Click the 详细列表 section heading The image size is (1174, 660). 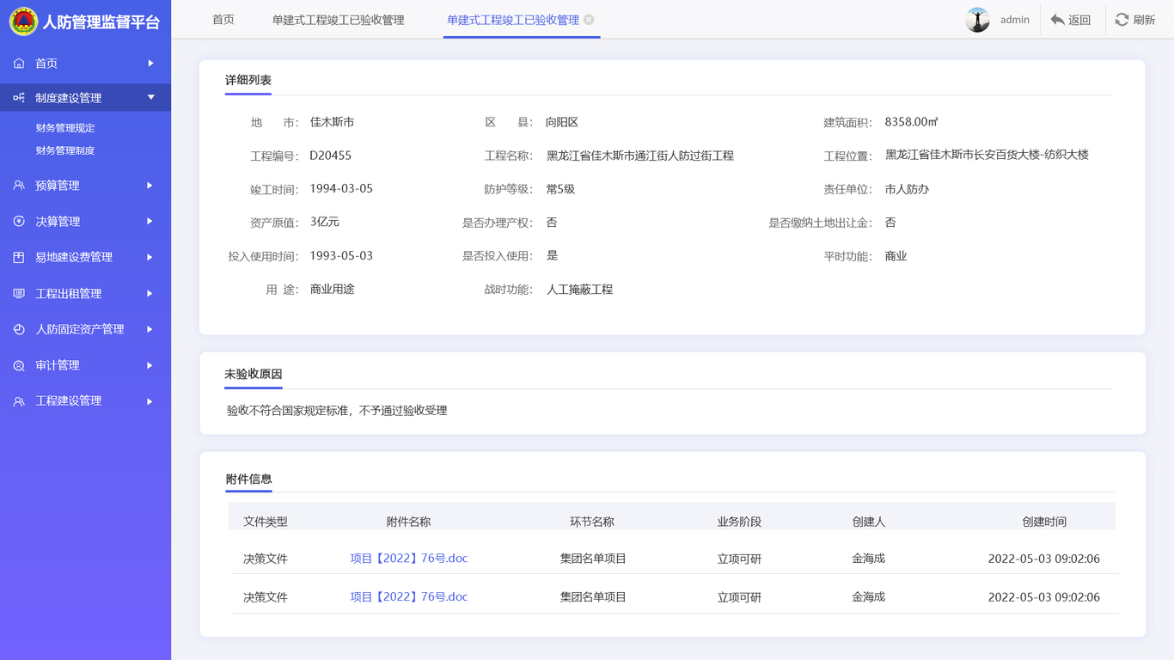tap(248, 80)
